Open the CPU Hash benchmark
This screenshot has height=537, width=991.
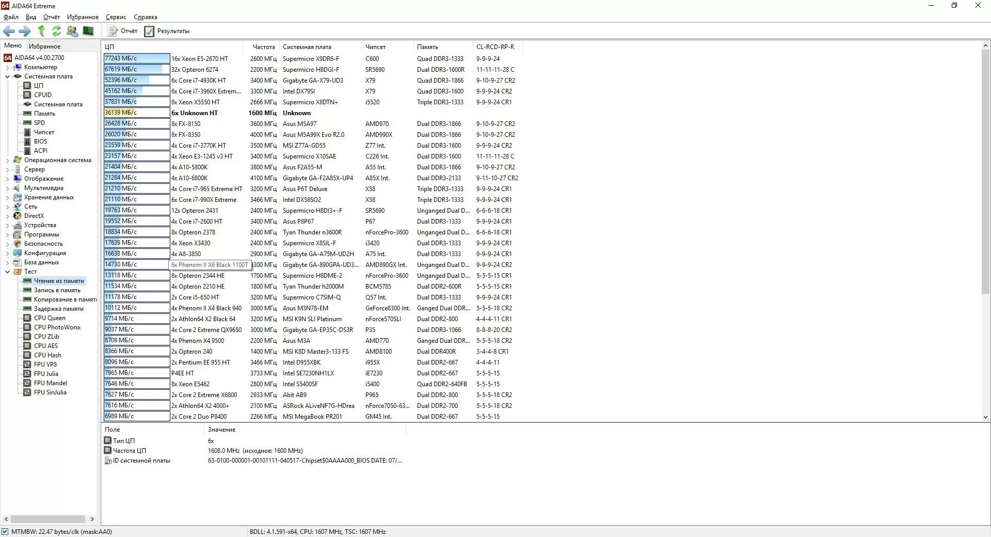tap(47, 355)
